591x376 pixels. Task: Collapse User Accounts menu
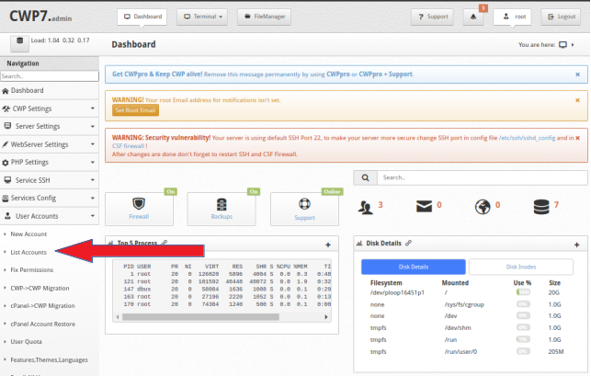click(50, 216)
